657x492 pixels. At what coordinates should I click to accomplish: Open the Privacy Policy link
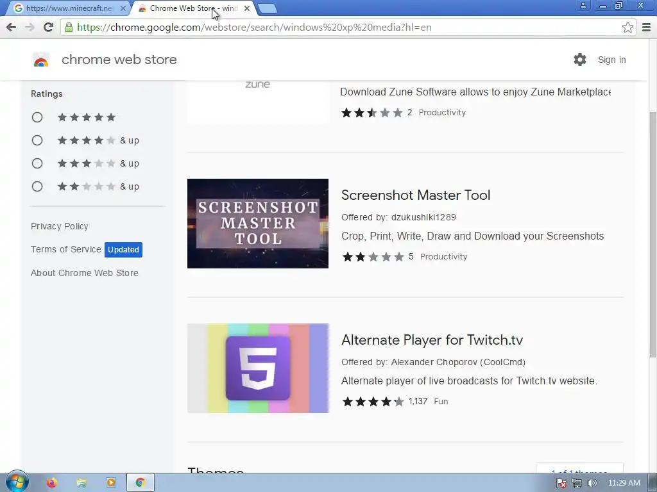tap(60, 226)
